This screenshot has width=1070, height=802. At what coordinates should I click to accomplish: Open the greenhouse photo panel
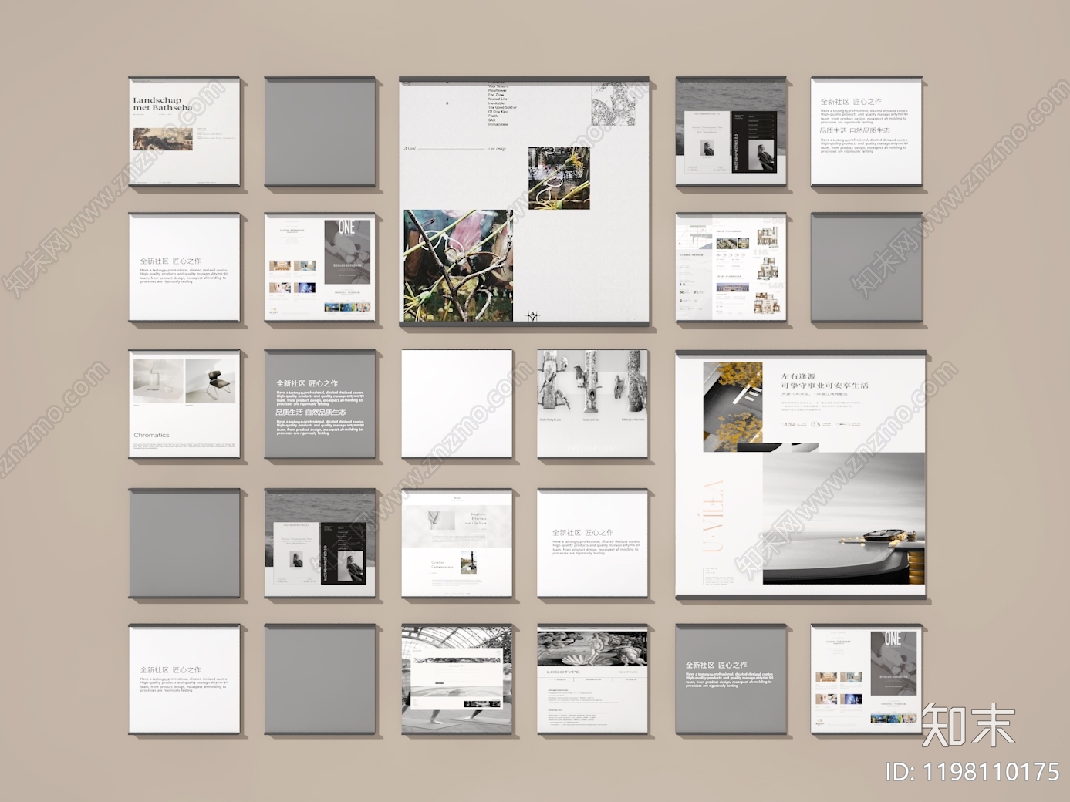click(x=457, y=679)
